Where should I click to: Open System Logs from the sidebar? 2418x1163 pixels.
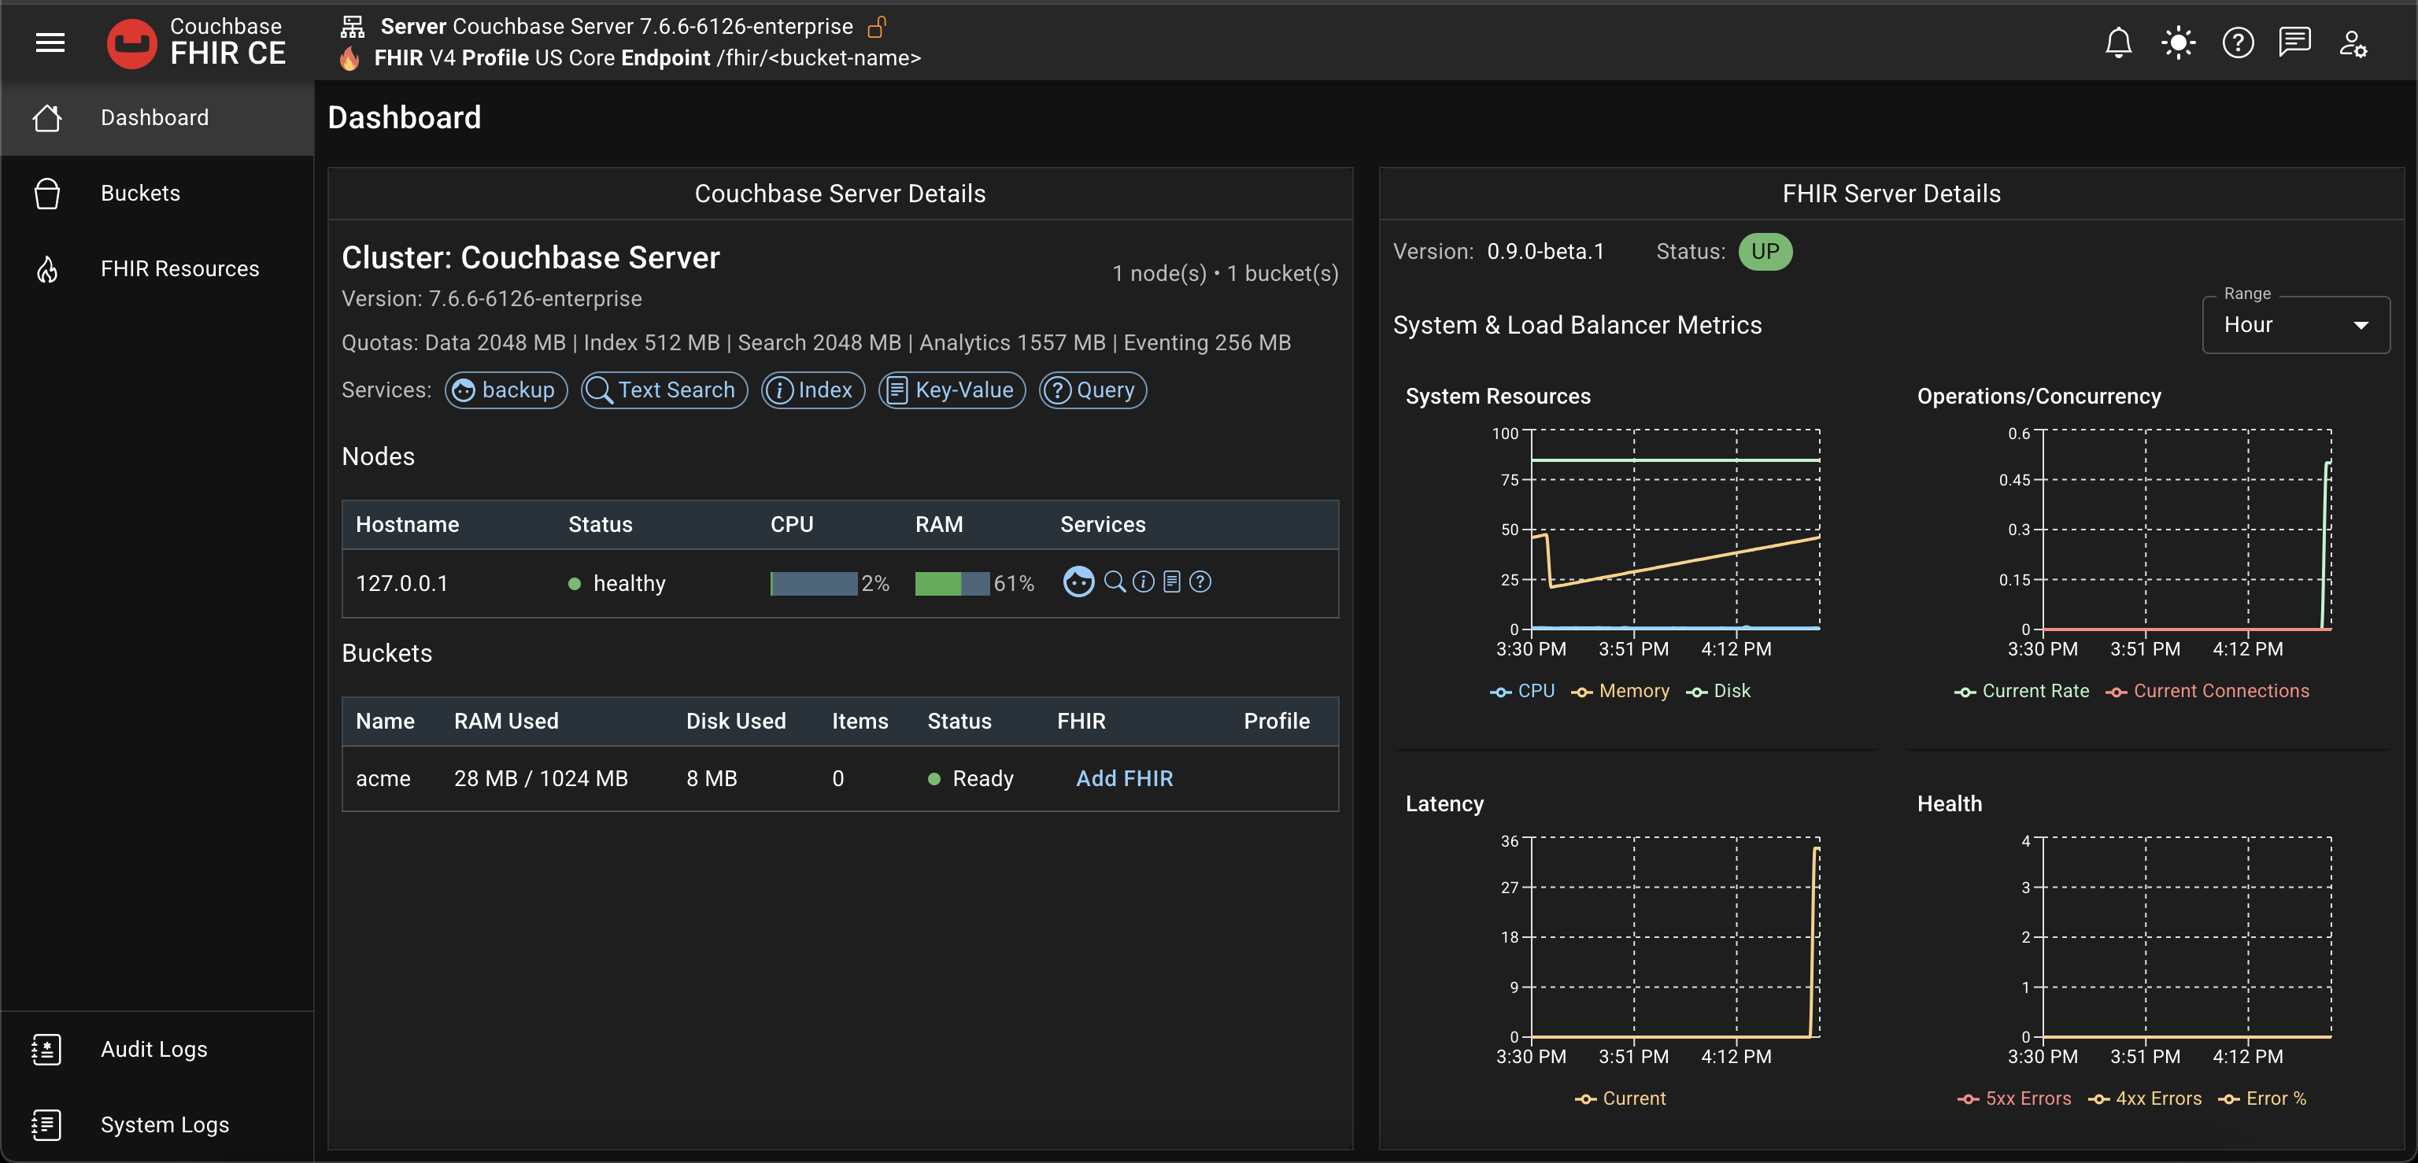pyautogui.click(x=165, y=1124)
